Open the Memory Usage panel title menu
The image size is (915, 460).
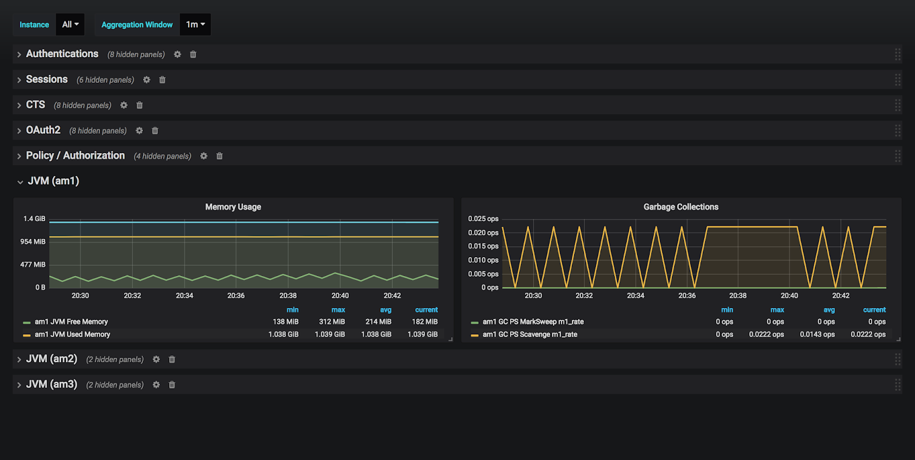tap(233, 207)
